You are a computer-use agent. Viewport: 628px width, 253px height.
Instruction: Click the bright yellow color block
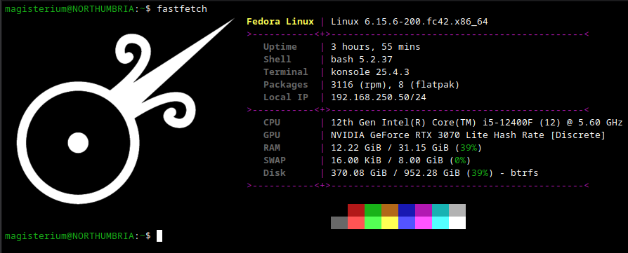(x=390, y=223)
